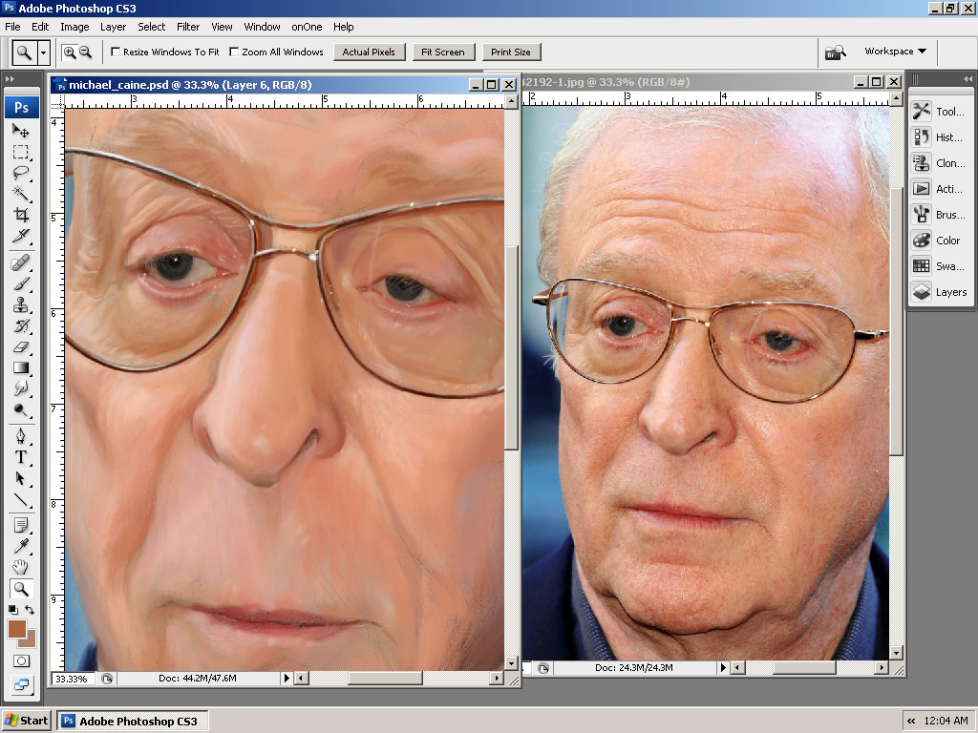Screen dimensions: 978x733
Task: Select the Eraser tool
Action: click(21, 346)
